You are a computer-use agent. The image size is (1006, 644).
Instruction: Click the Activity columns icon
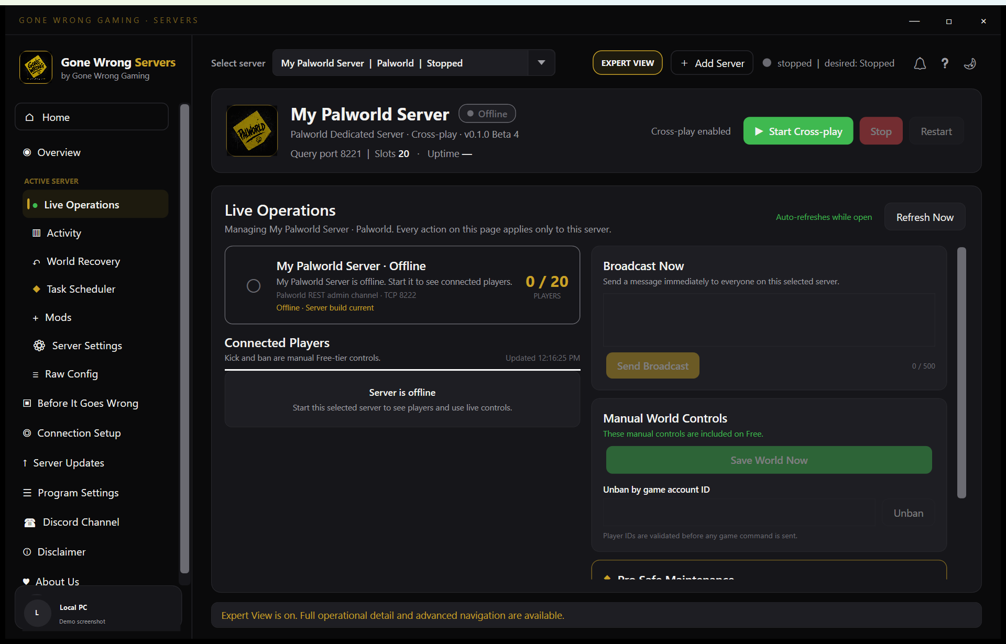click(36, 233)
